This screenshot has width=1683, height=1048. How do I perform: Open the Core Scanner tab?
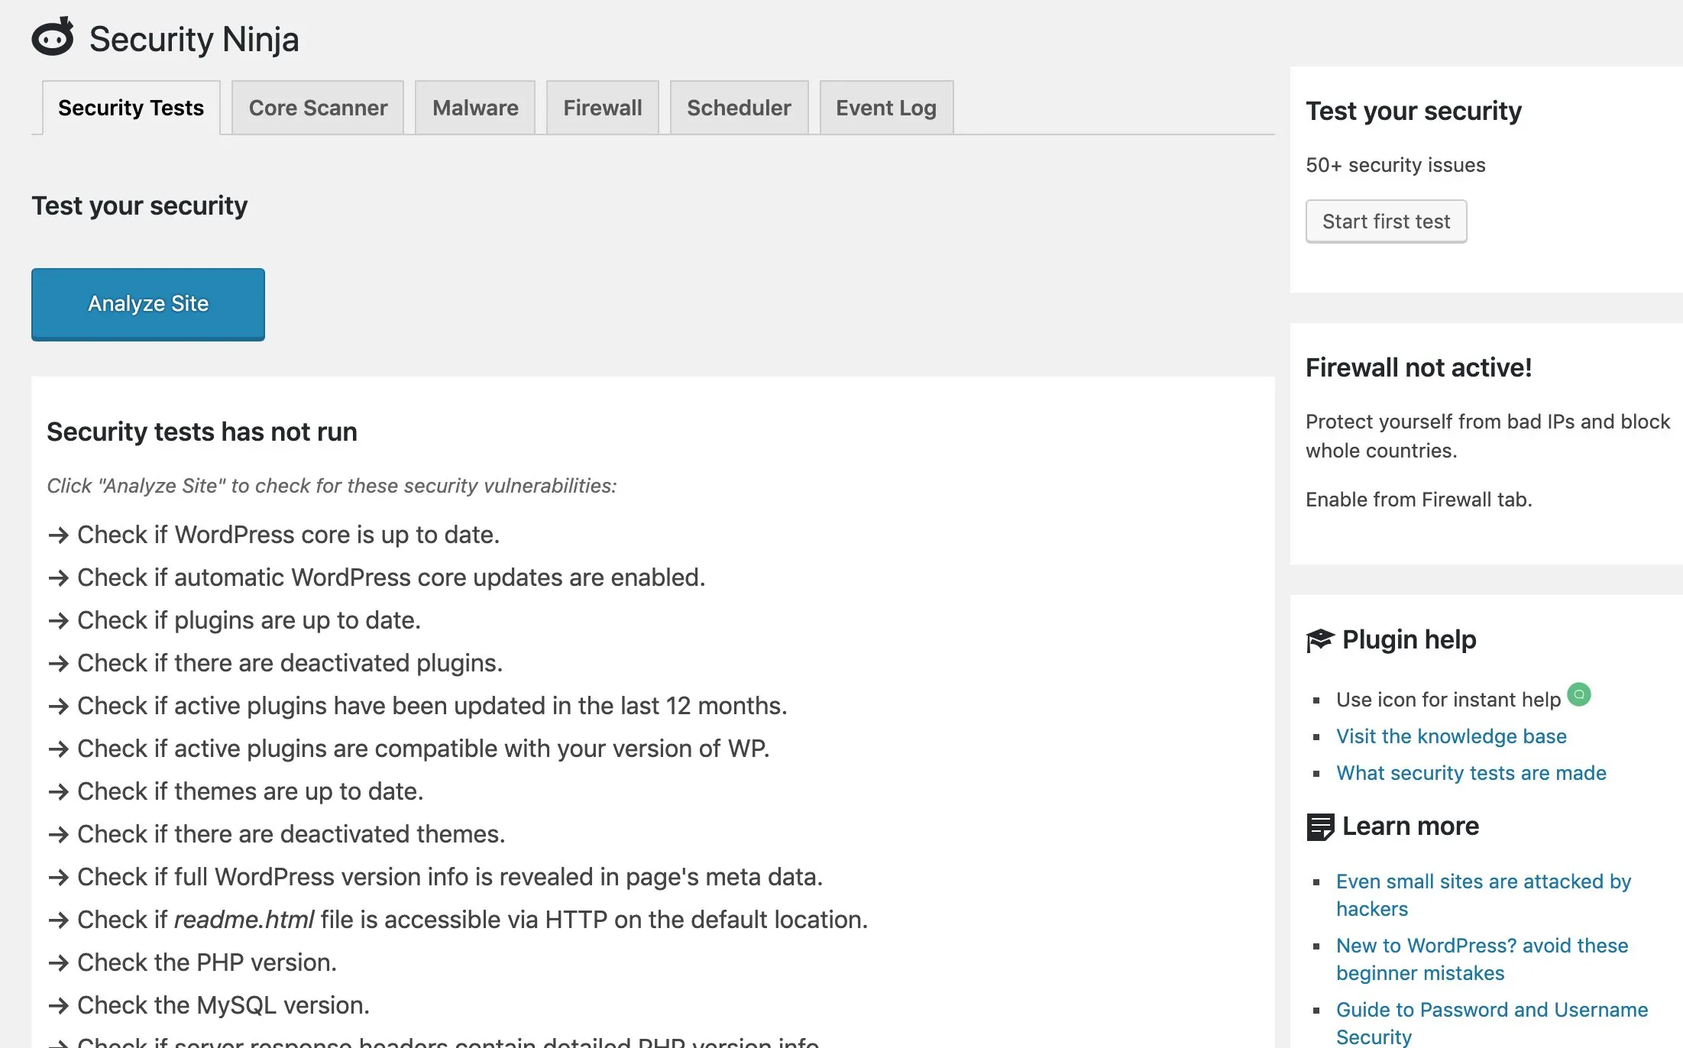click(318, 108)
